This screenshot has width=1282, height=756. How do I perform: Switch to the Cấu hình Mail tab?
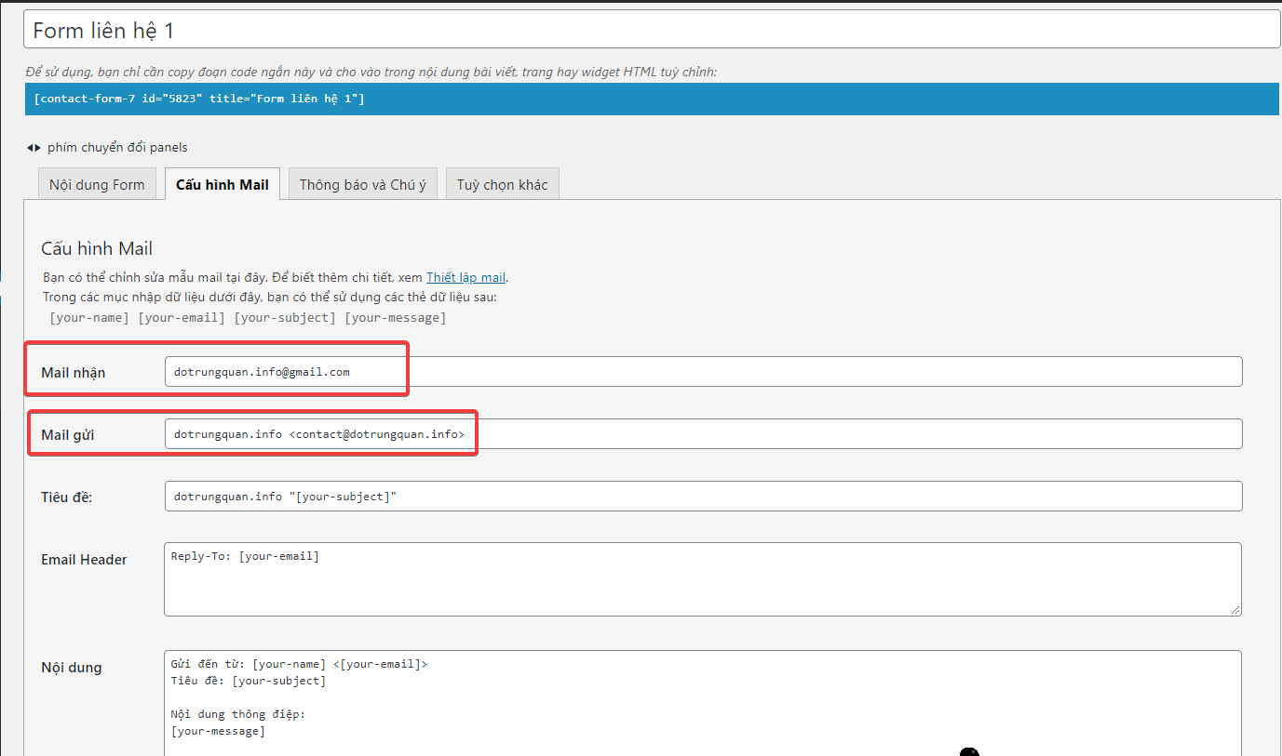click(x=222, y=184)
